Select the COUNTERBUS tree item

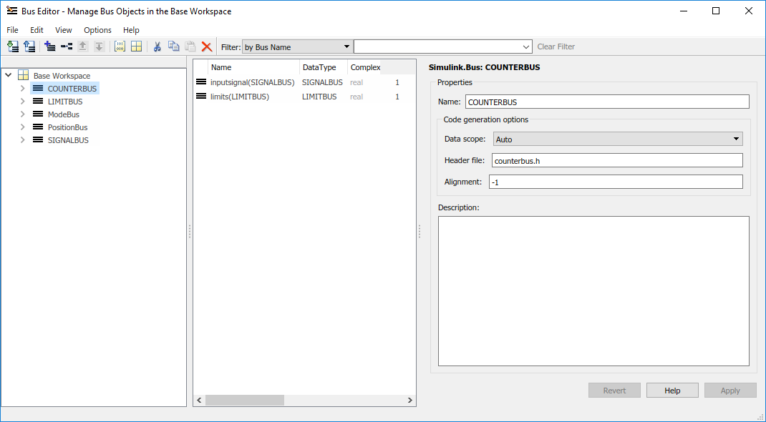click(x=72, y=88)
